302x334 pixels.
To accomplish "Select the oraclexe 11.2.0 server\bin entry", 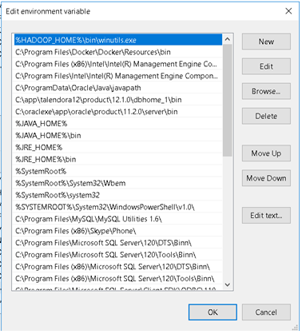I will coord(117,112).
